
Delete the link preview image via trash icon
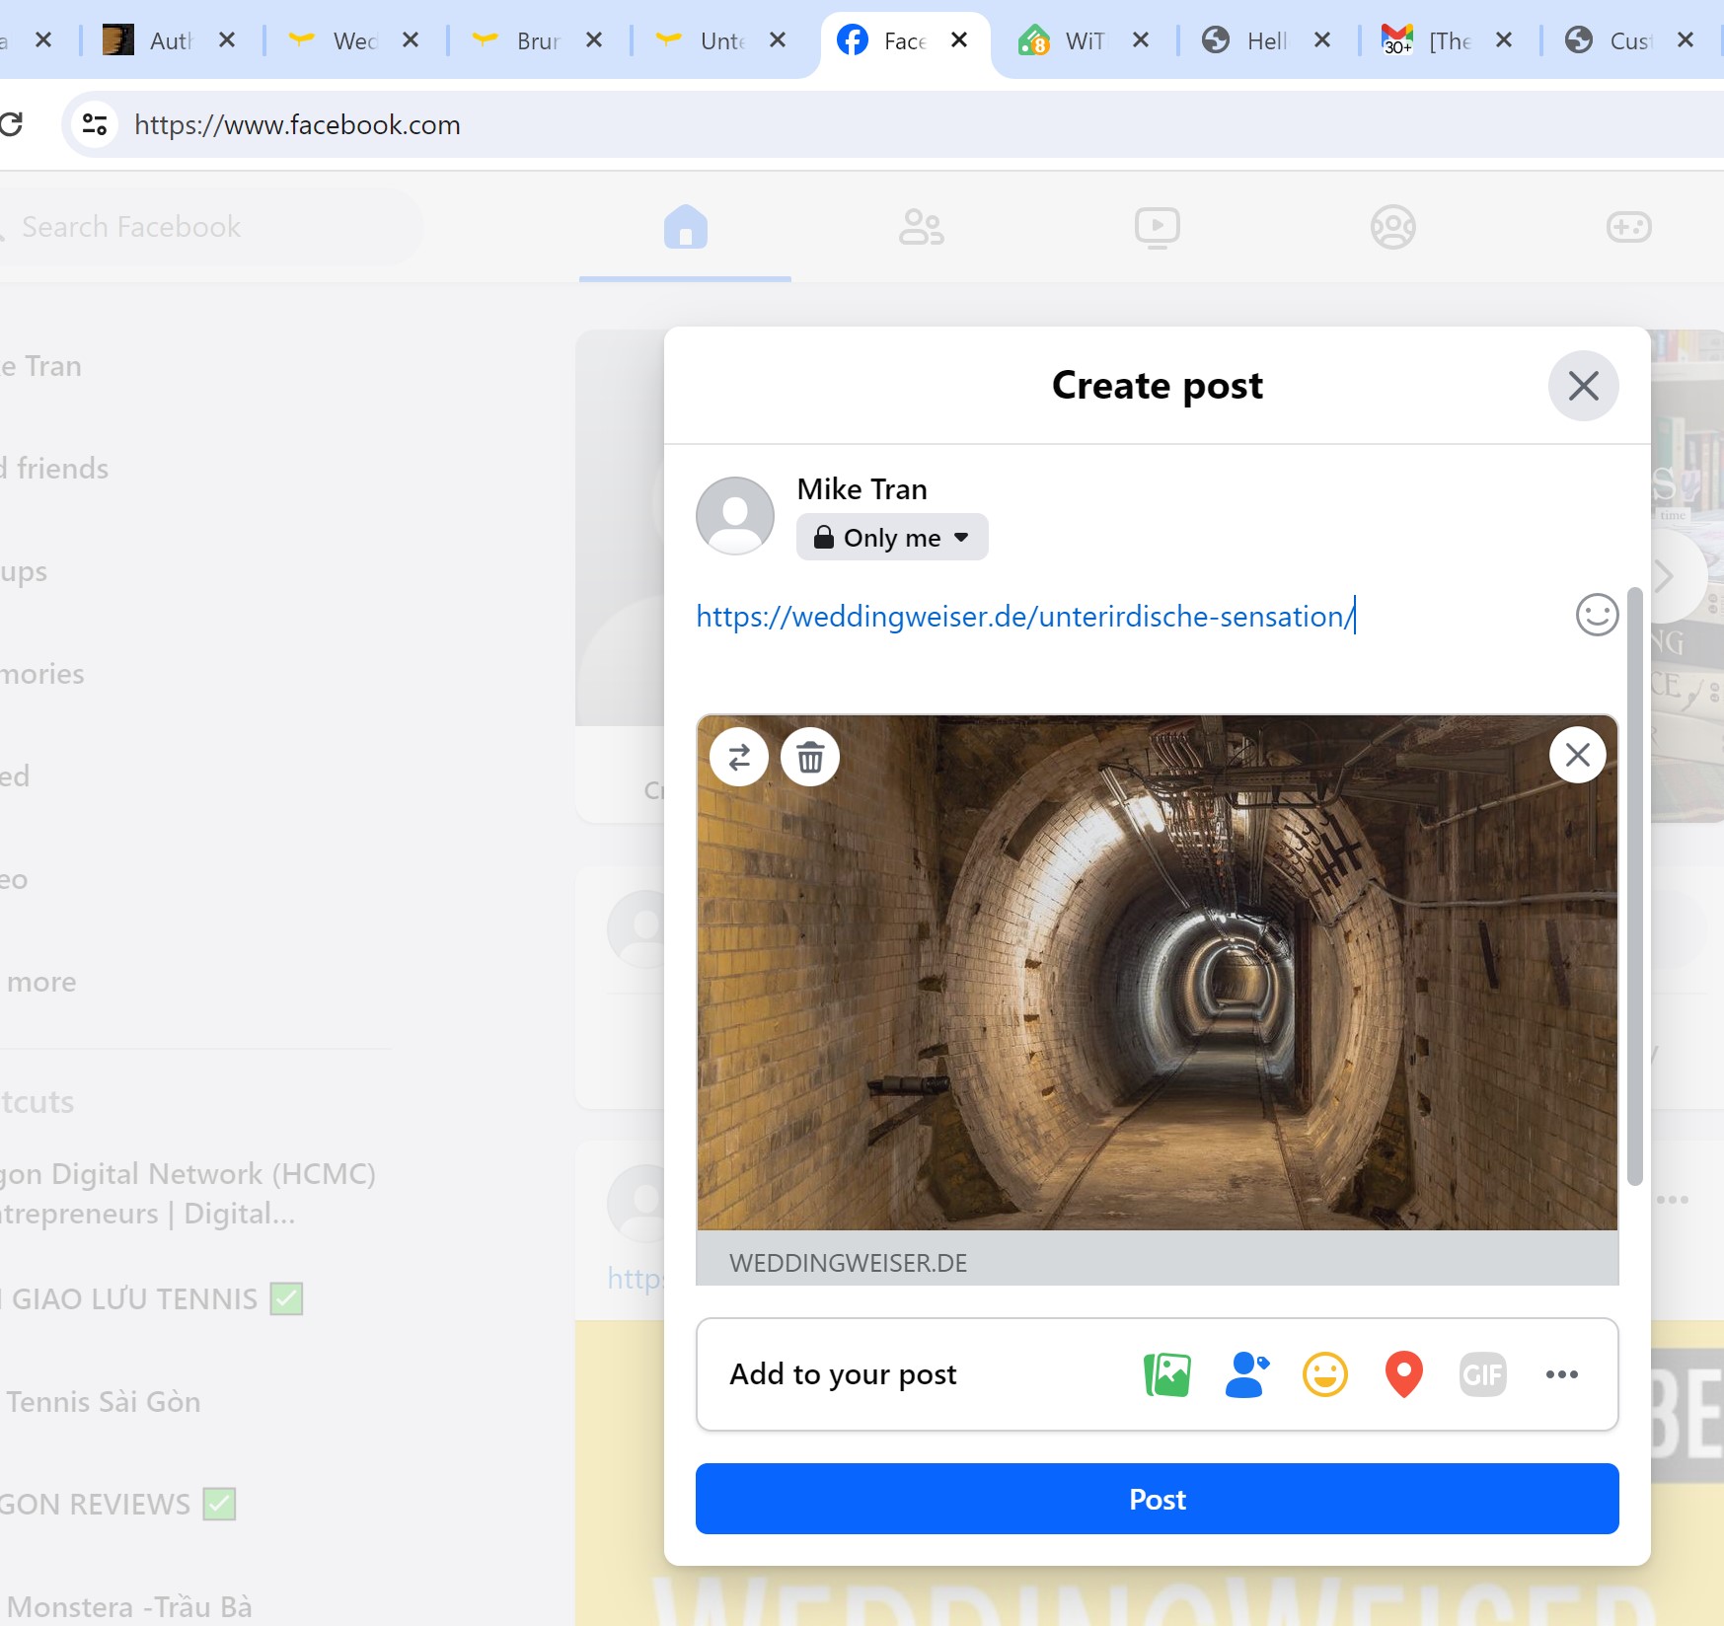[810, 757]
